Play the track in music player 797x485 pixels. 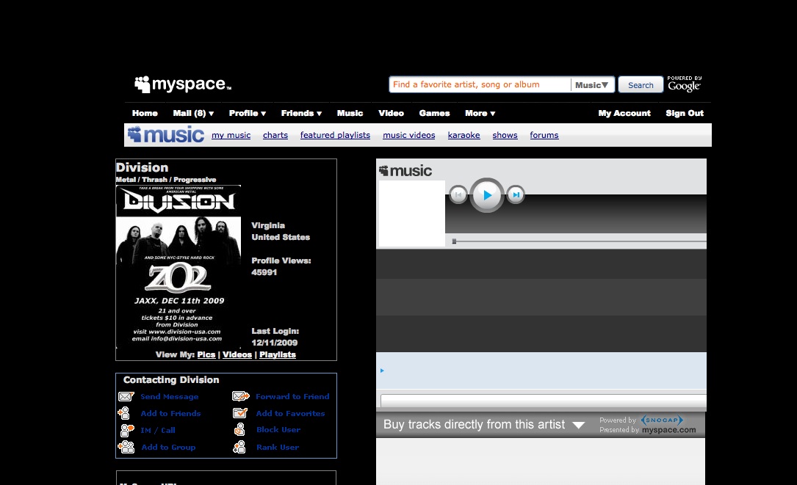pyautogui.click(x=487, y=195)
